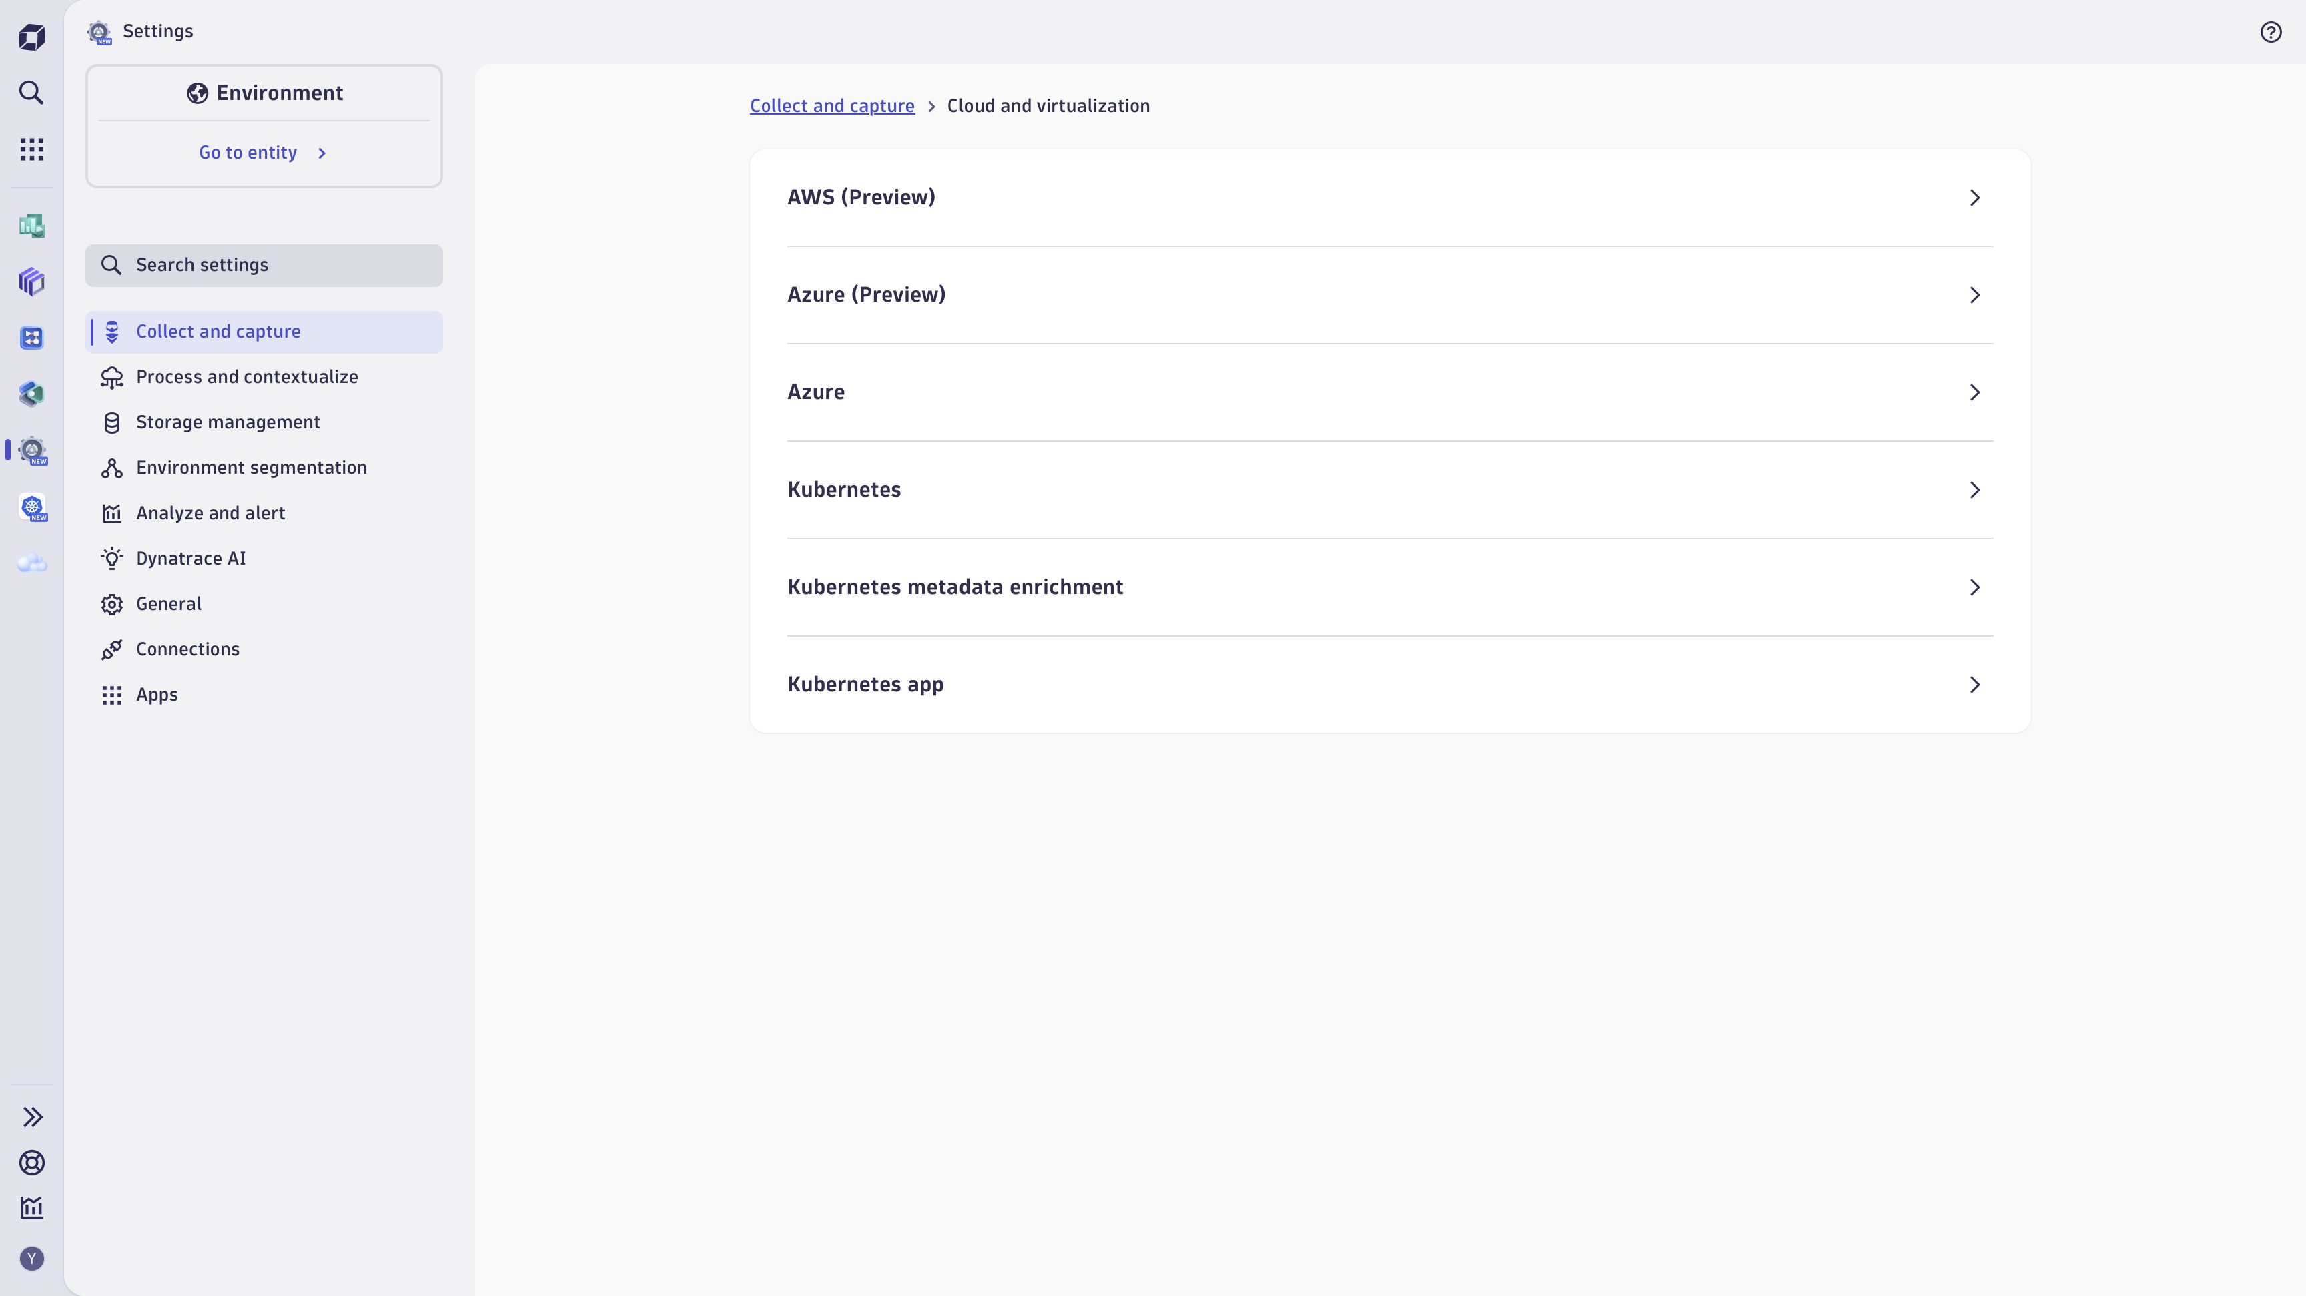The height and width of the screenshot is (1296, 2306).
Task: Open the user profile avatar Y
Action: pos(32,1259)
